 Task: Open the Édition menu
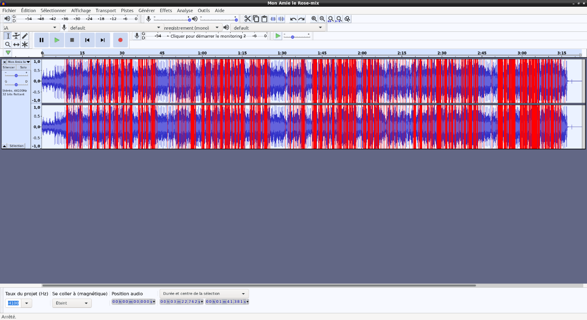click(28, 10)
